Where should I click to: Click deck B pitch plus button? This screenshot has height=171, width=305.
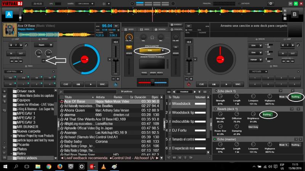pyautogui.click(x=191, y=79)
